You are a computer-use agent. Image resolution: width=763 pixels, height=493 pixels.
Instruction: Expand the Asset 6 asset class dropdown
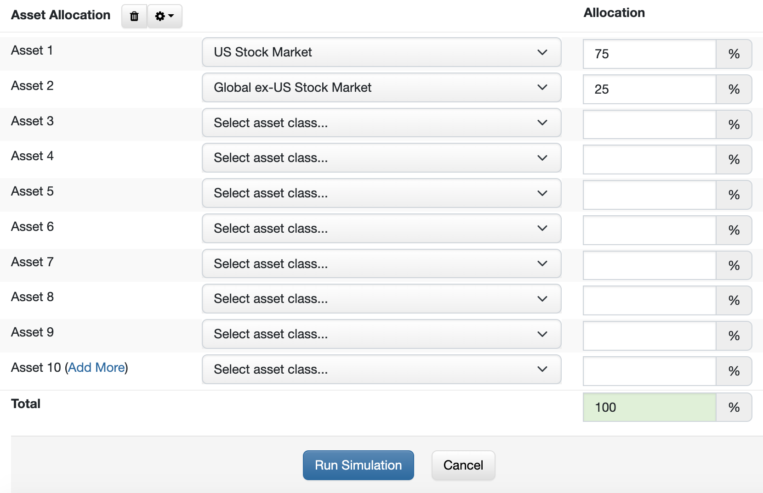point(381,229)
